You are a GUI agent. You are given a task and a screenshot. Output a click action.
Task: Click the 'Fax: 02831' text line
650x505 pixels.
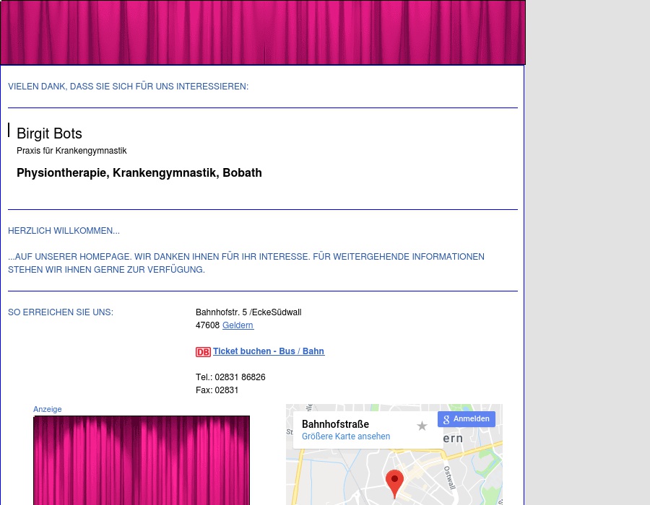(217, 390)
